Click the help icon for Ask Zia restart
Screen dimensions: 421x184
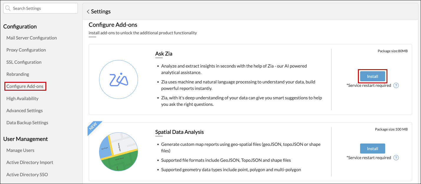[396, 86]
